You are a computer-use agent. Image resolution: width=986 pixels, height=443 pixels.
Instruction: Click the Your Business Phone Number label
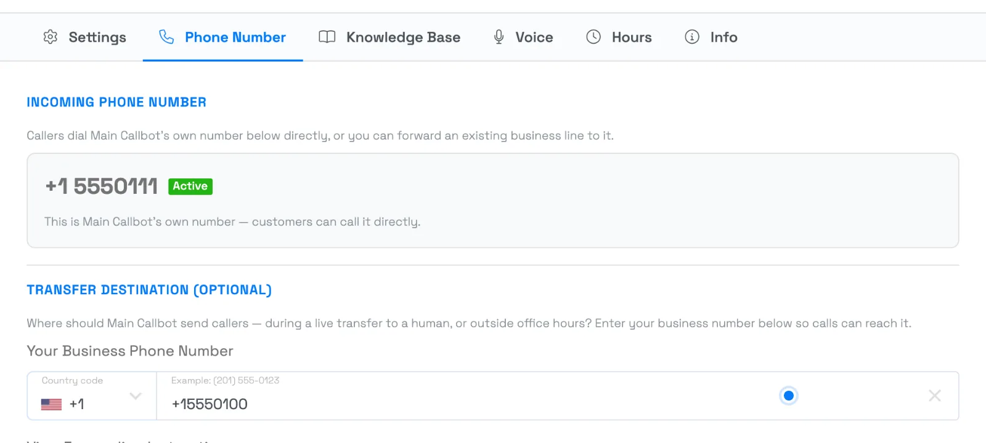(x=130, y=351)
